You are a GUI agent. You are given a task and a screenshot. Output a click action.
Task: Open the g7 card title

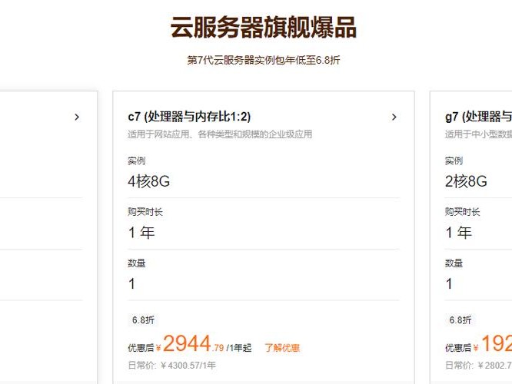pos(478,117)
